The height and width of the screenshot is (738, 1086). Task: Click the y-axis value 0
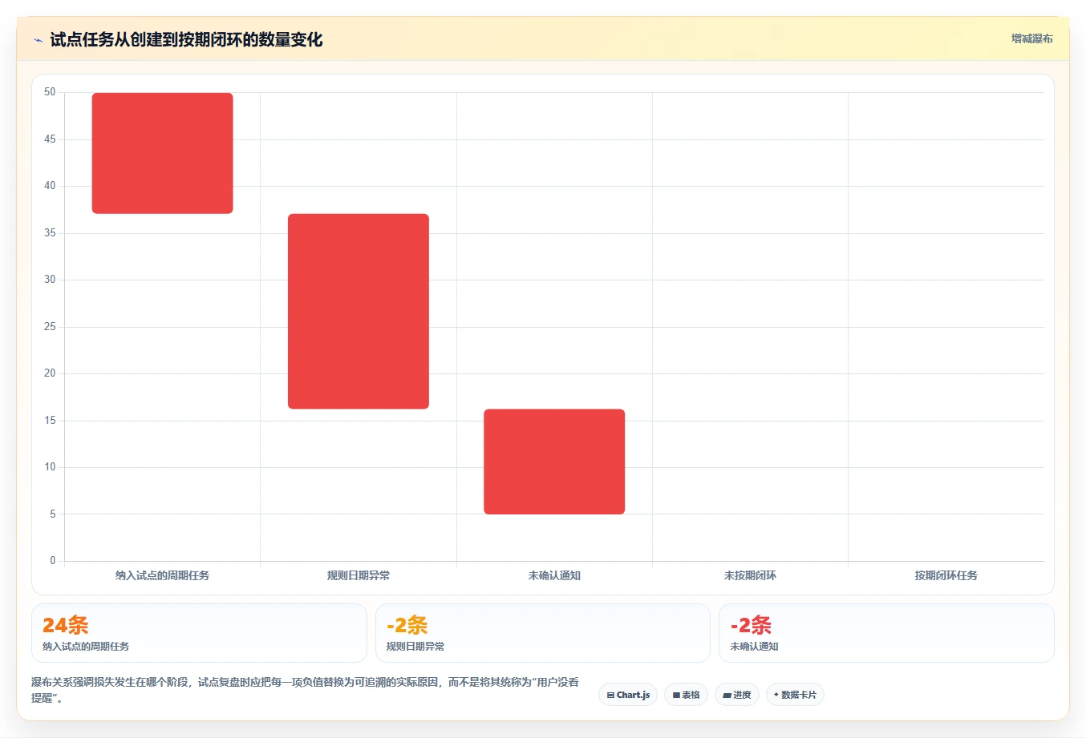[53, 561]
